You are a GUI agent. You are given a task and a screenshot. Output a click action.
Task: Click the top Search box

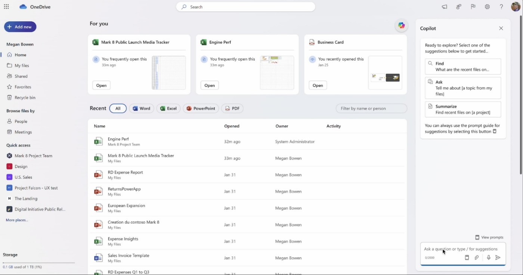[245, 7]
